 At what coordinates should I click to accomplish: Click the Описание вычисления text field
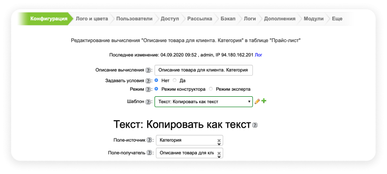pyautogui.click(x=204, y=70)
